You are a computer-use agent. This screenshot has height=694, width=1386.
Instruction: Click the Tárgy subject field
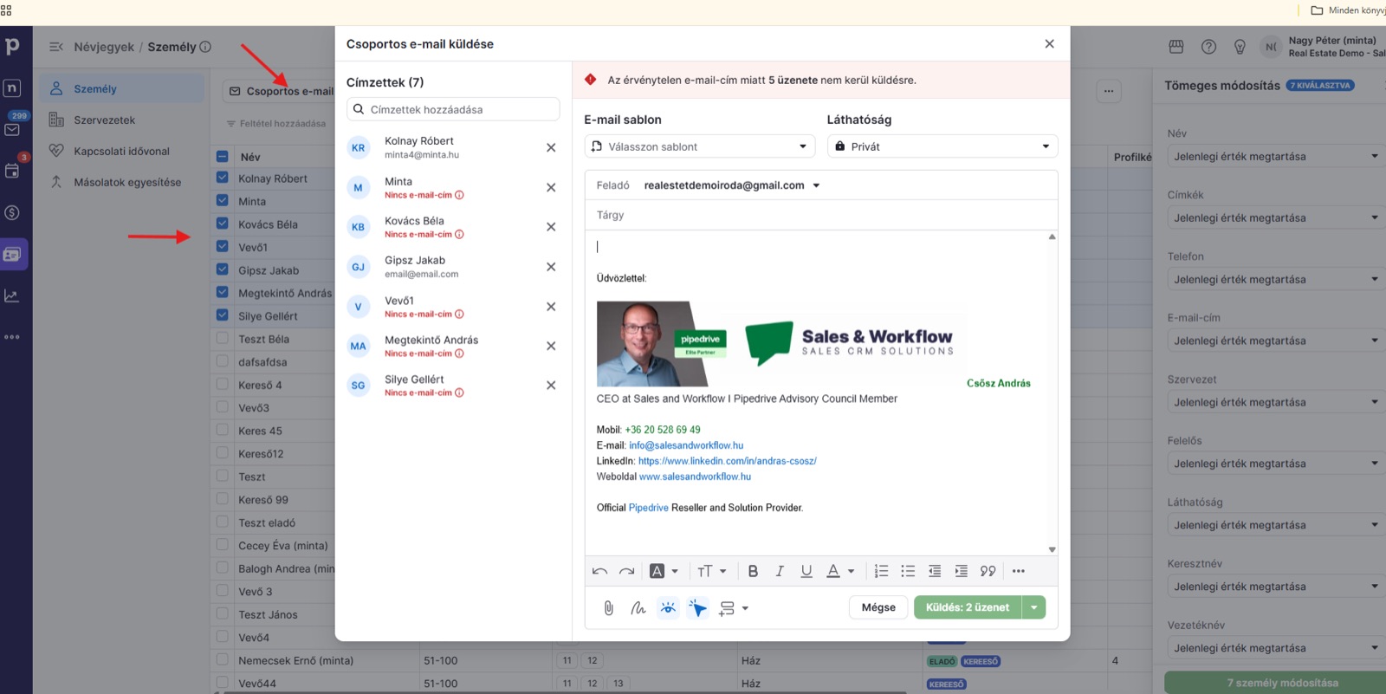pyautogui.click(x=821, y=215)
